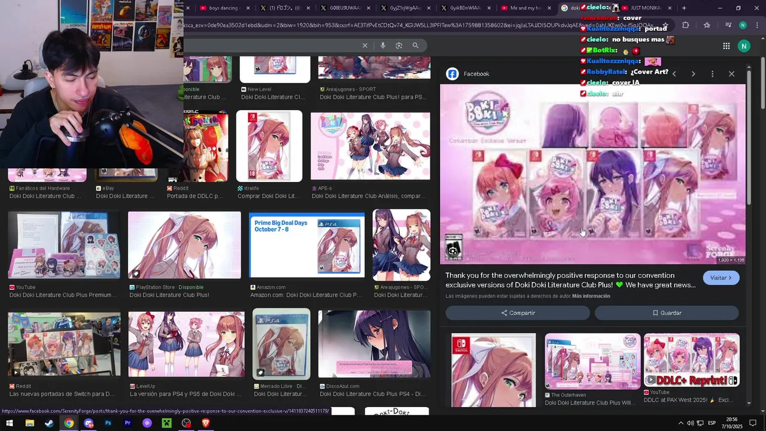This screenshot has width=766, height=431.
Task: Click the magnifier search submit icon
Action: (415, 45)
